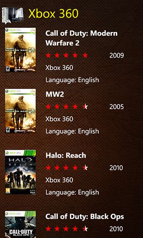143x238 pixels.
Task: Open the Halo: Reach box art
Action: coord(20,172)
